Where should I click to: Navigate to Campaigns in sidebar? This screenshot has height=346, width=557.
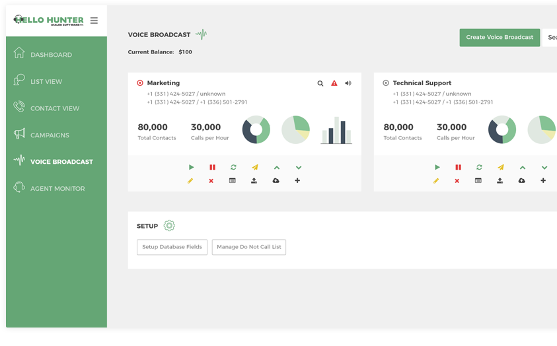tap(41, 135)
